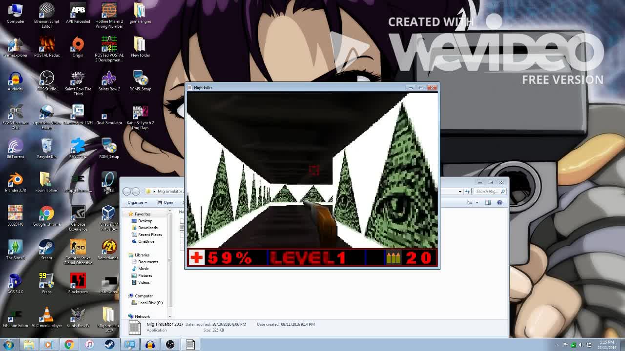Open Blender 2.78 desktop shortcut
This screenshot has width=625, height=351.
tap(15, 180)
